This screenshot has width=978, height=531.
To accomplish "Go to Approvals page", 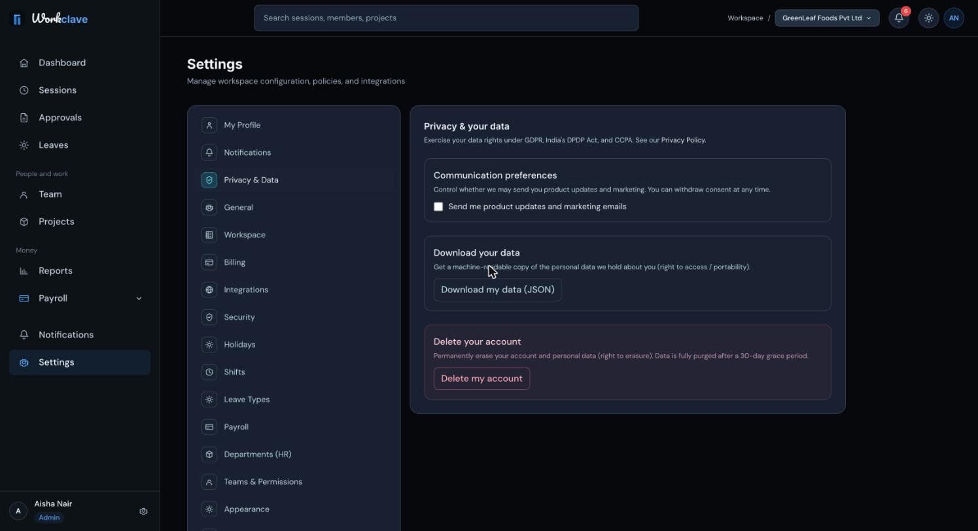I will (80, 118).
